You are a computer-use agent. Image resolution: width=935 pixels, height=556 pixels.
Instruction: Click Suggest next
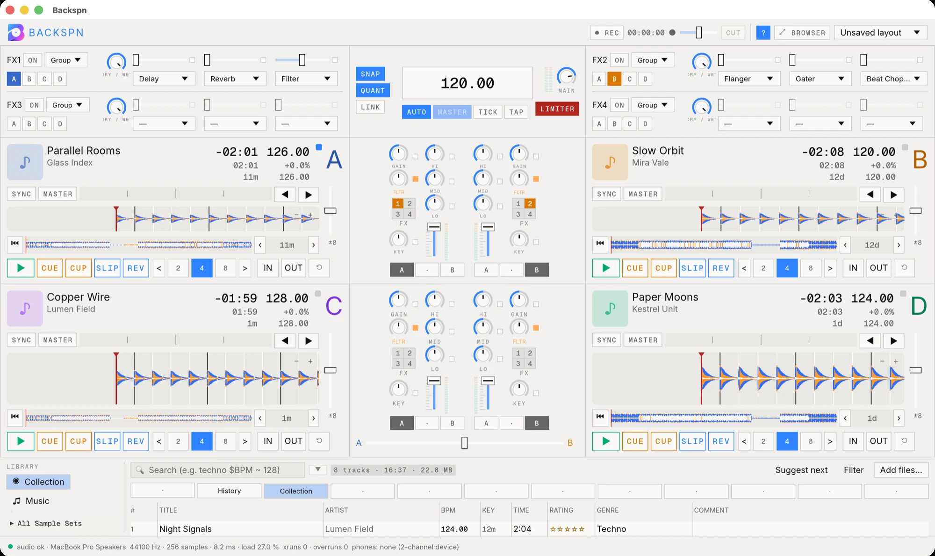[x=801, y=470]
